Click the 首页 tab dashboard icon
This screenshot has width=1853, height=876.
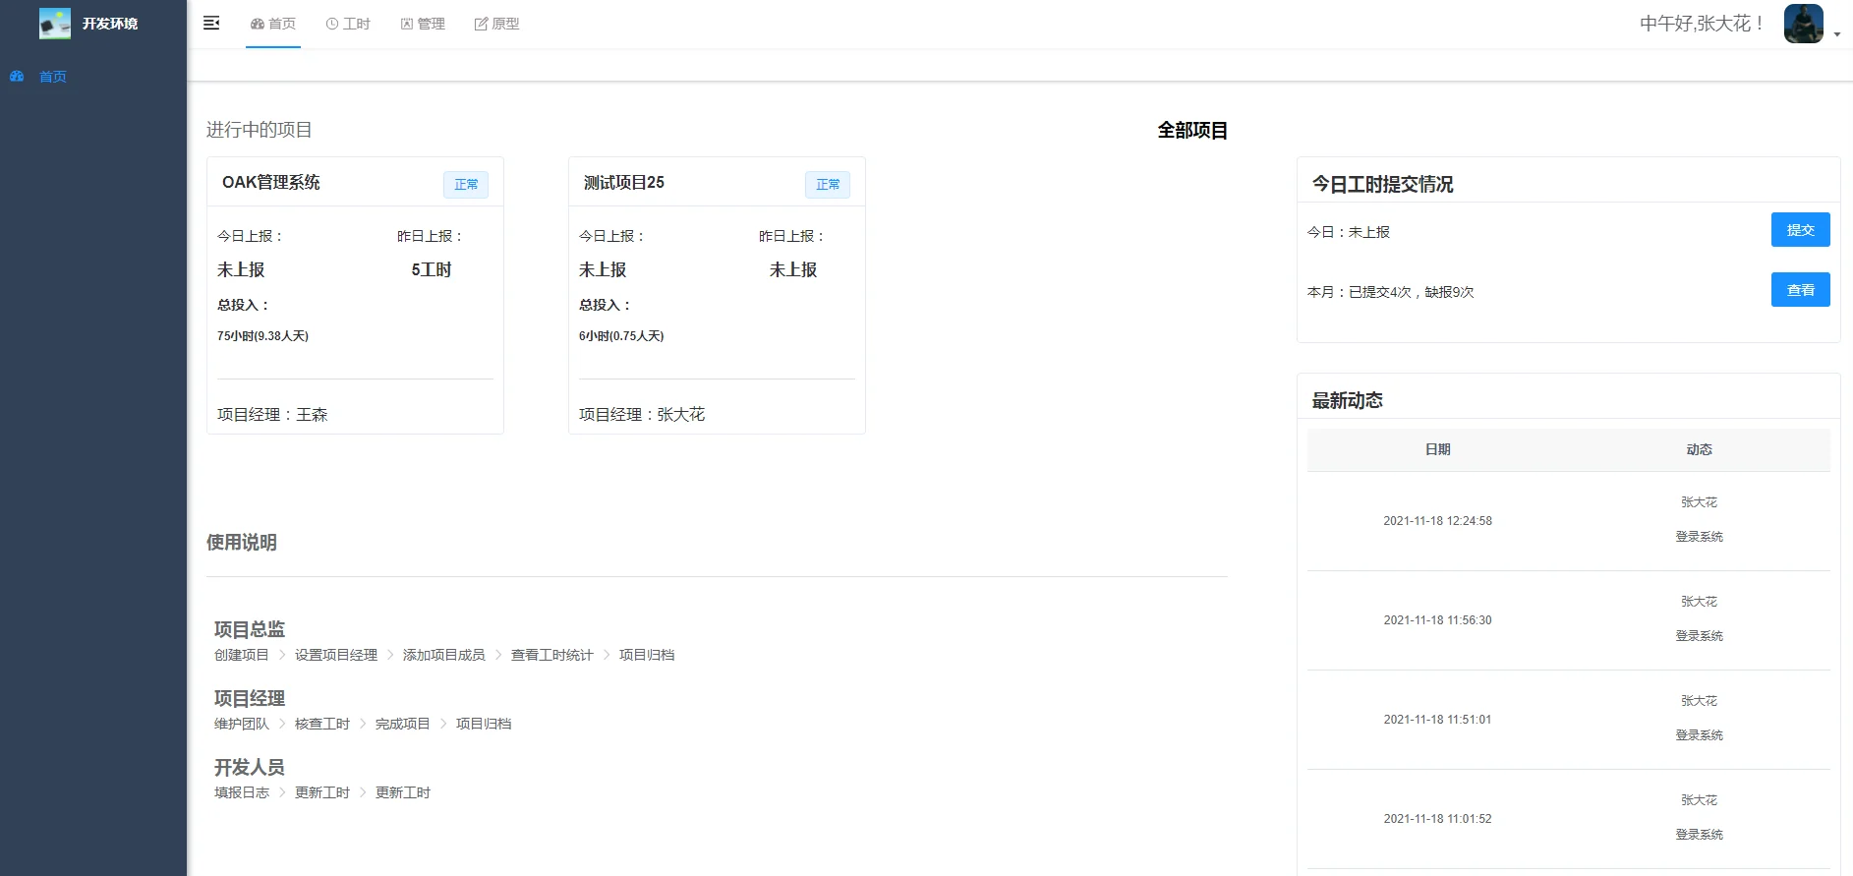tap(258, 24)
